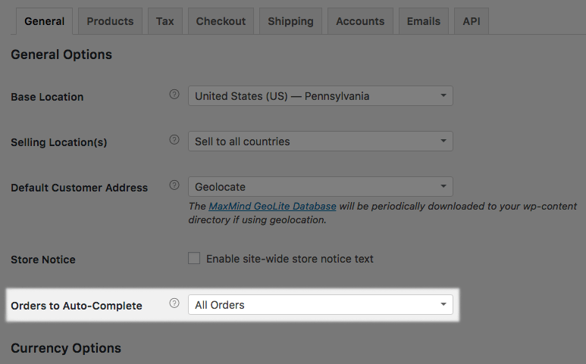This screenshot has width=586, height=364.
Task: Click help icon beside Selling Location(s)
Action: tap(174, 140)
